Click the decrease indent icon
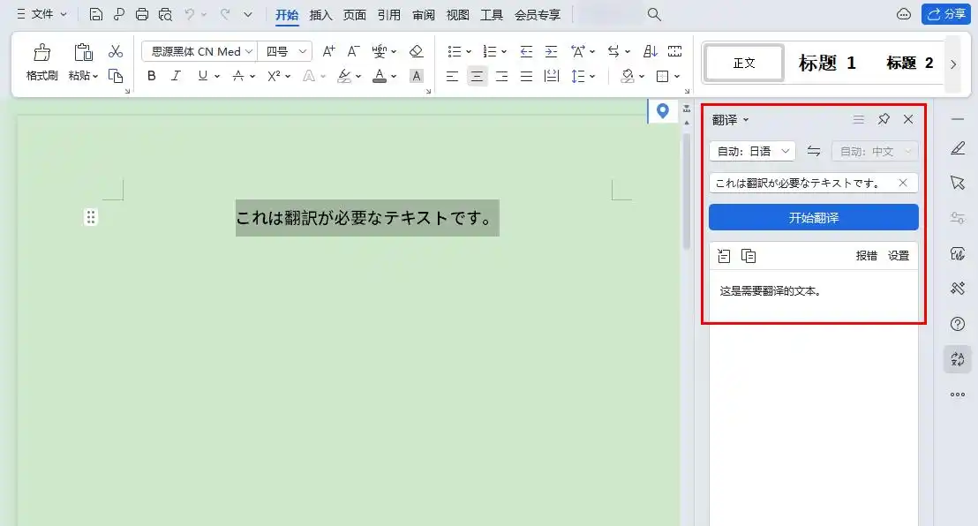Image resolution: width=978 pixels, height=526 pixels. pyautogui.click(x=526, y=51)
